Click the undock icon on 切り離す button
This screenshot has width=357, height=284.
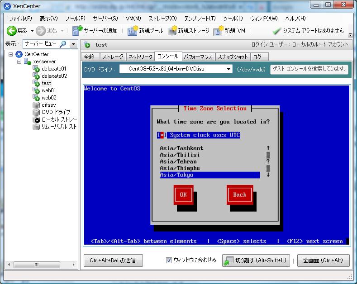pos(228,261)
